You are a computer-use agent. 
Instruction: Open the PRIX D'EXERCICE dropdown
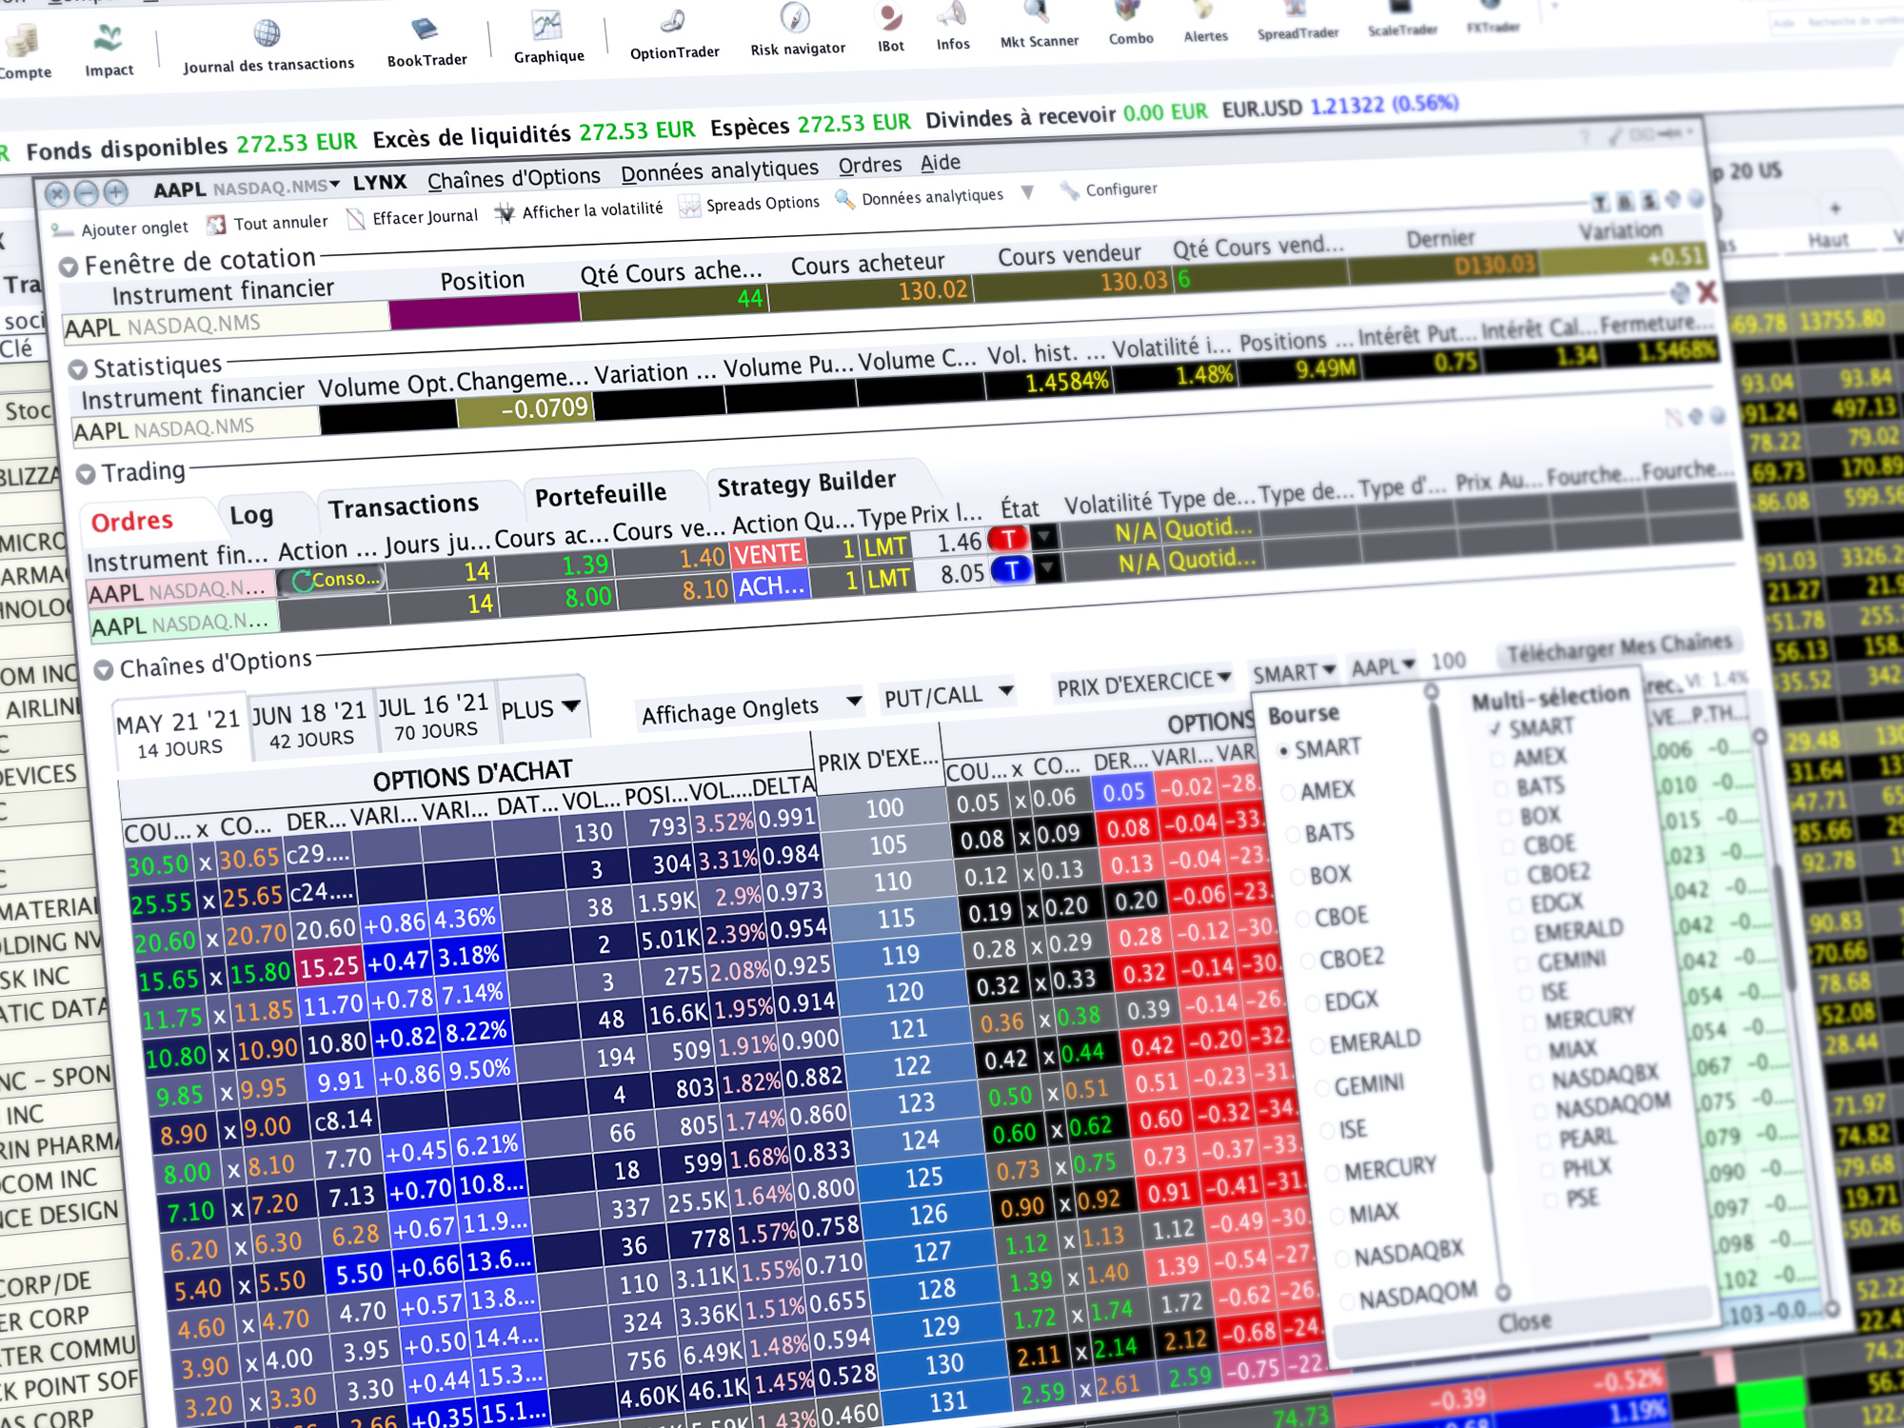point(1143,683)
